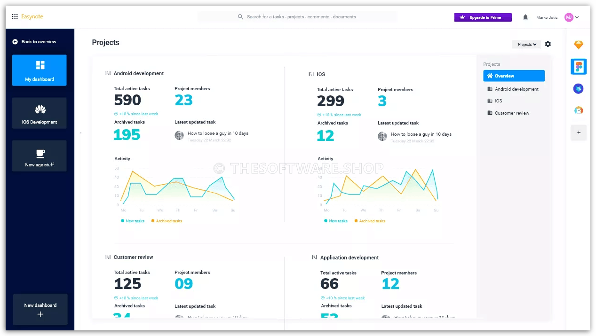596x336 pixels.
Task: Click the search magnifier icon
Action: (241, 17)
